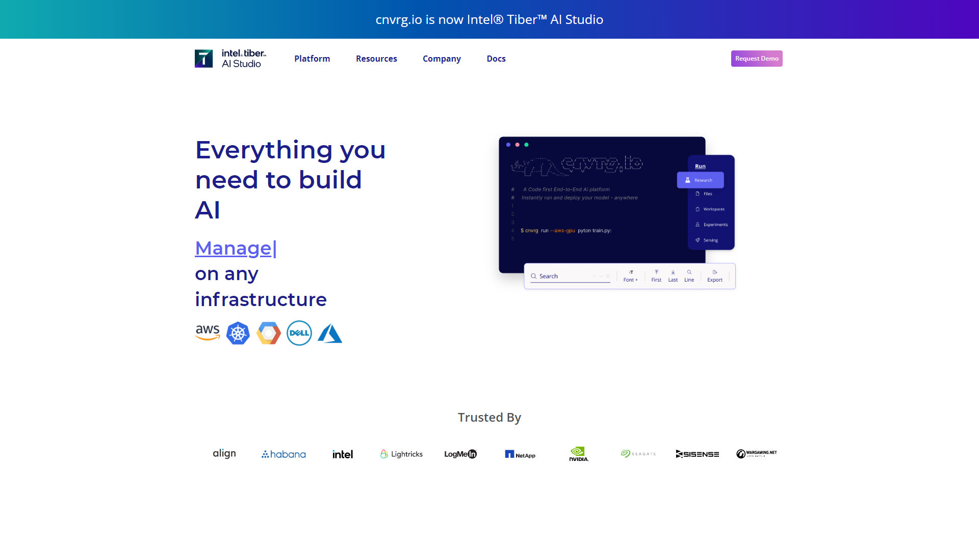Click the Seagate logo
The width and height of the screenshot is (979, 550).
tap(638, 454)
